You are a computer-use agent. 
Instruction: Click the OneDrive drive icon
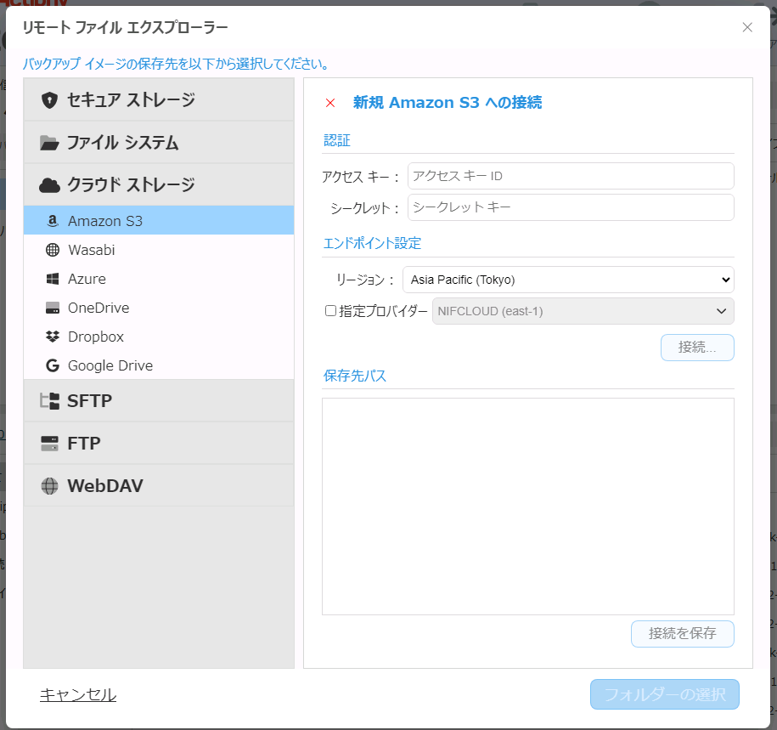(52, 308)
